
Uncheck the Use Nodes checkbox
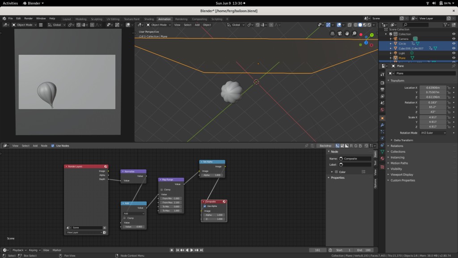[x=53, y=146]
